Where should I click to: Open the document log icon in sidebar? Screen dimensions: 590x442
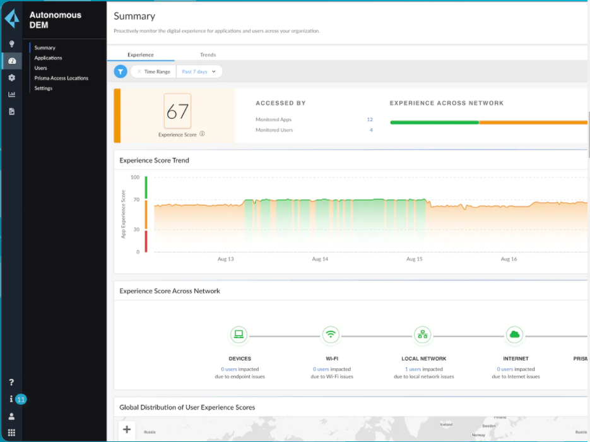click(11, 111)
